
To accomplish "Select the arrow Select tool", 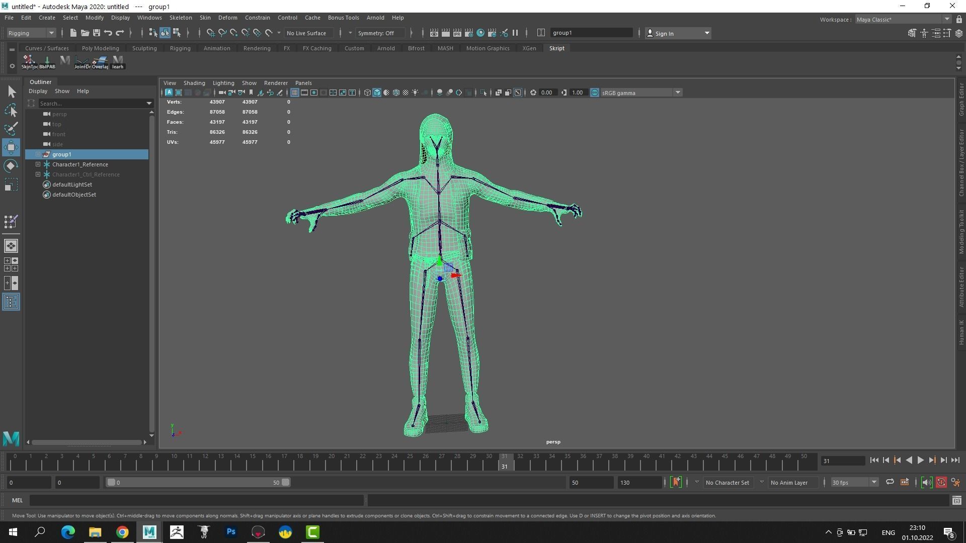I will pos(11,92).
